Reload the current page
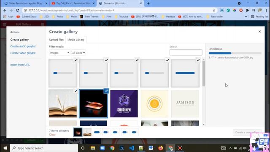The width and height of the screenshot is (270, 152). click(x=18, y=10)
